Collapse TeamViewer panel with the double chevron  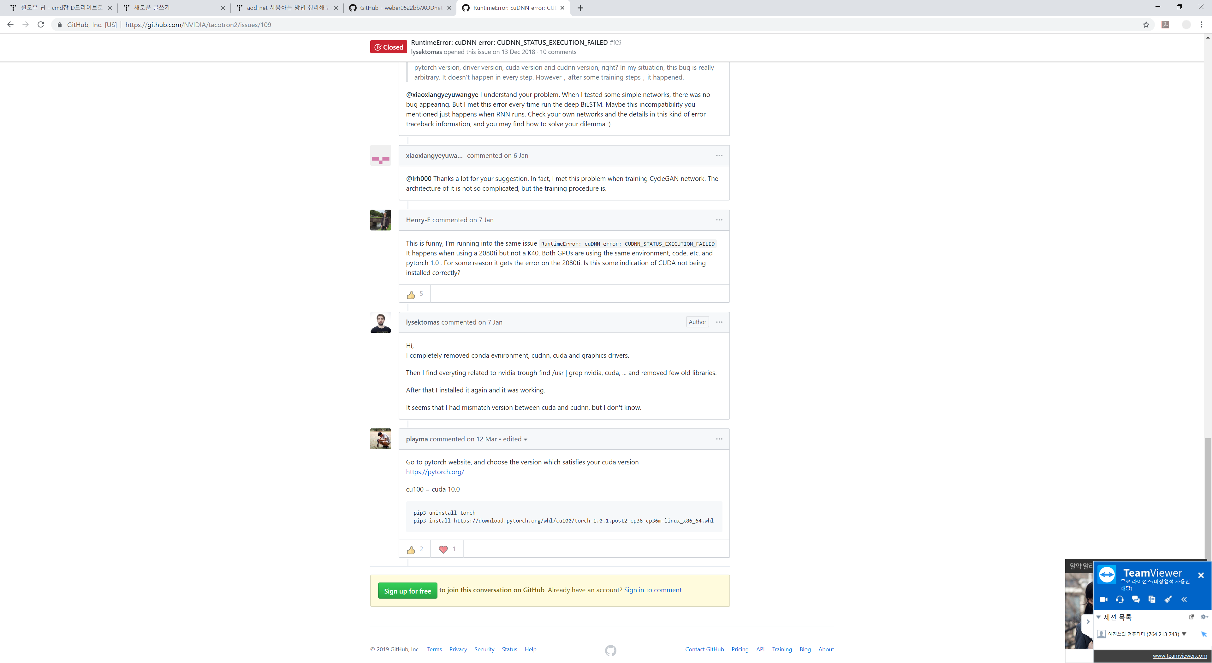(x=1184, y=600)
